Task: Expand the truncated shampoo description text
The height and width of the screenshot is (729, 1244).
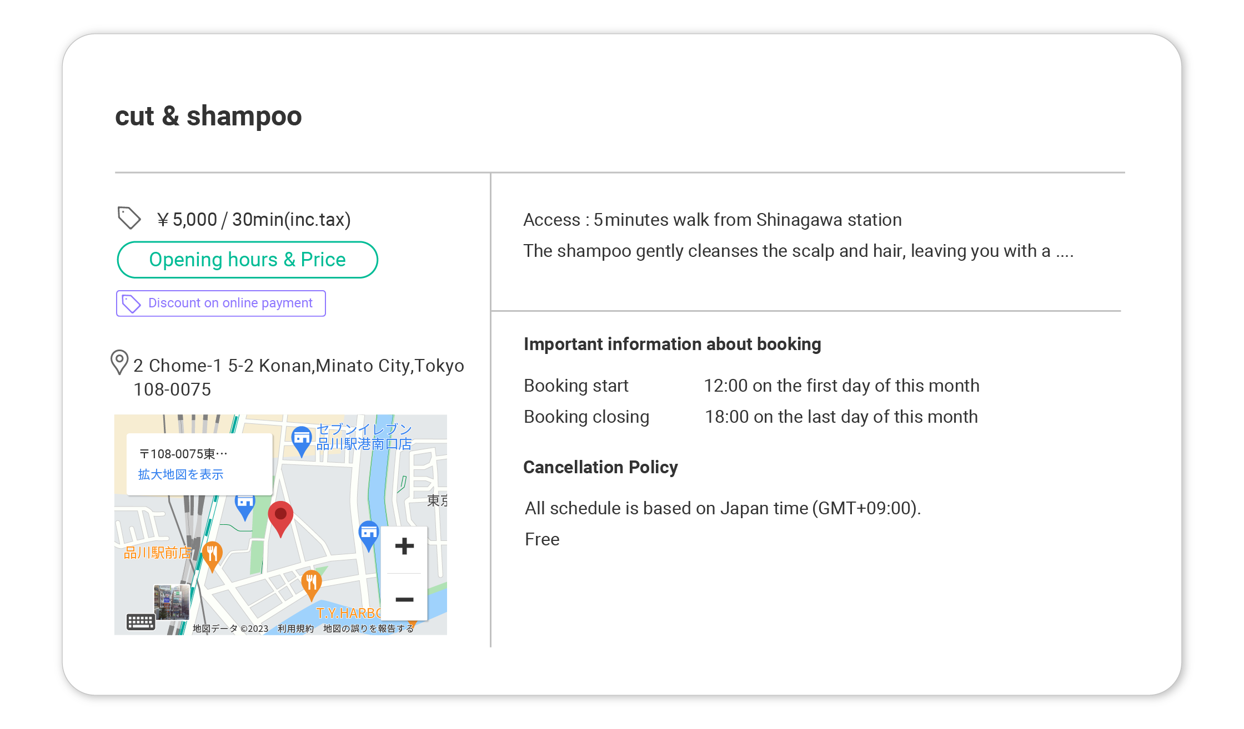Action: tap(1064, 251)
